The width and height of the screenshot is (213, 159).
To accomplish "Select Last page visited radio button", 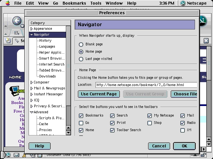I will pyautogui.click(x=81, y=59).
